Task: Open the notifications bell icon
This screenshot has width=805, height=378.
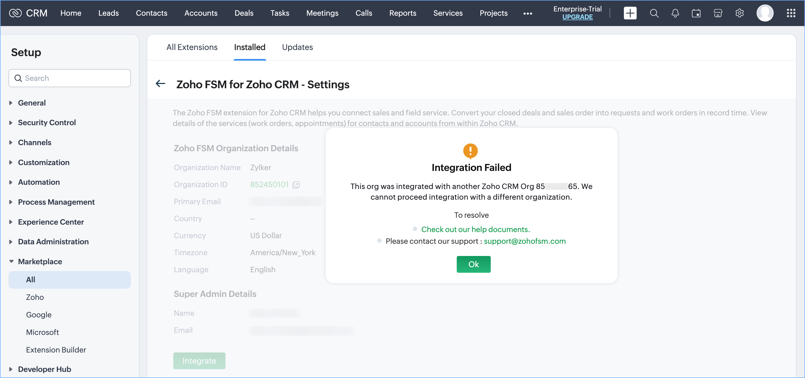Action: click(675, 13)
